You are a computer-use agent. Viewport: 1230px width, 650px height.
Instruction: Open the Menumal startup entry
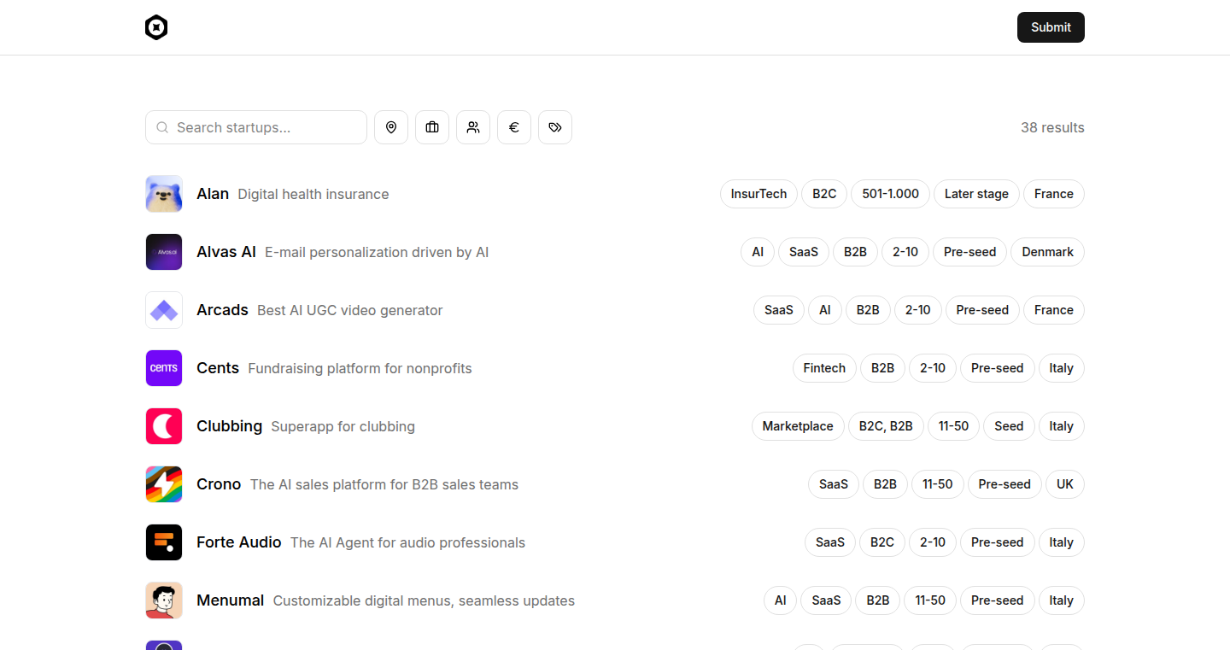click(615, 600)
